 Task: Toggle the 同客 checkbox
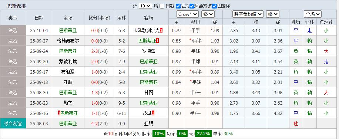pyautogui.click(x=162, y=6)
